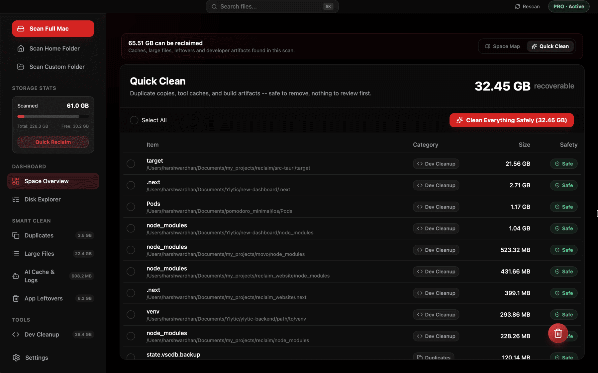Click the Duplicates copy icon in sidebar
The image size is (598, 373).
pyautogui.click(x=16, y=235)
